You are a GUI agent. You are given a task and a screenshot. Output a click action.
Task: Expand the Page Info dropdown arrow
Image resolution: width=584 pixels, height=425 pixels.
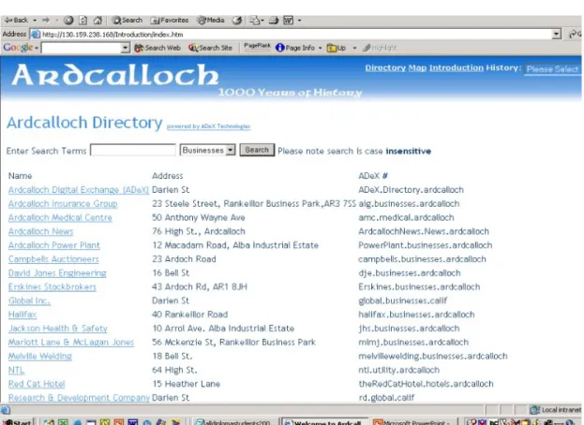[x=320, y=48]
